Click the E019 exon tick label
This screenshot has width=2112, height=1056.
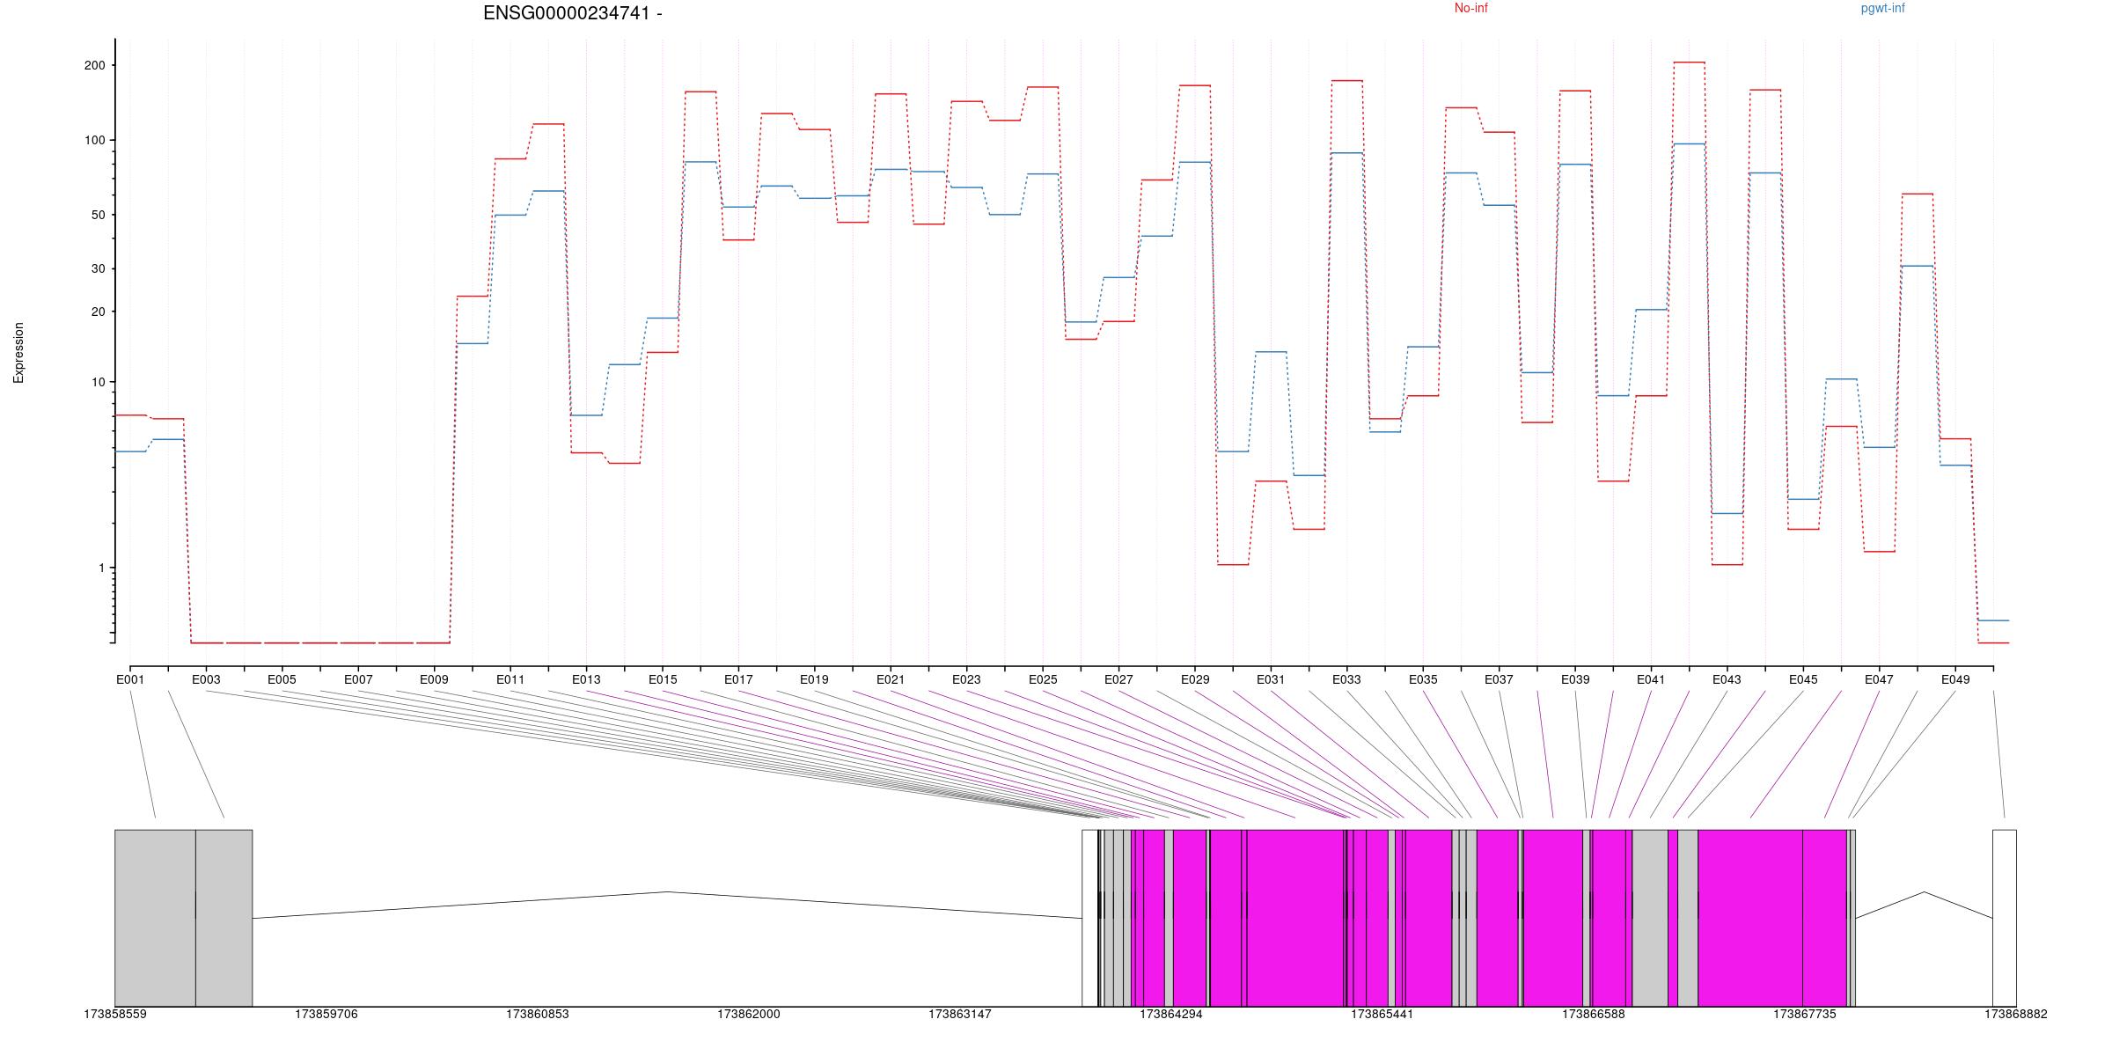point(814,679)
